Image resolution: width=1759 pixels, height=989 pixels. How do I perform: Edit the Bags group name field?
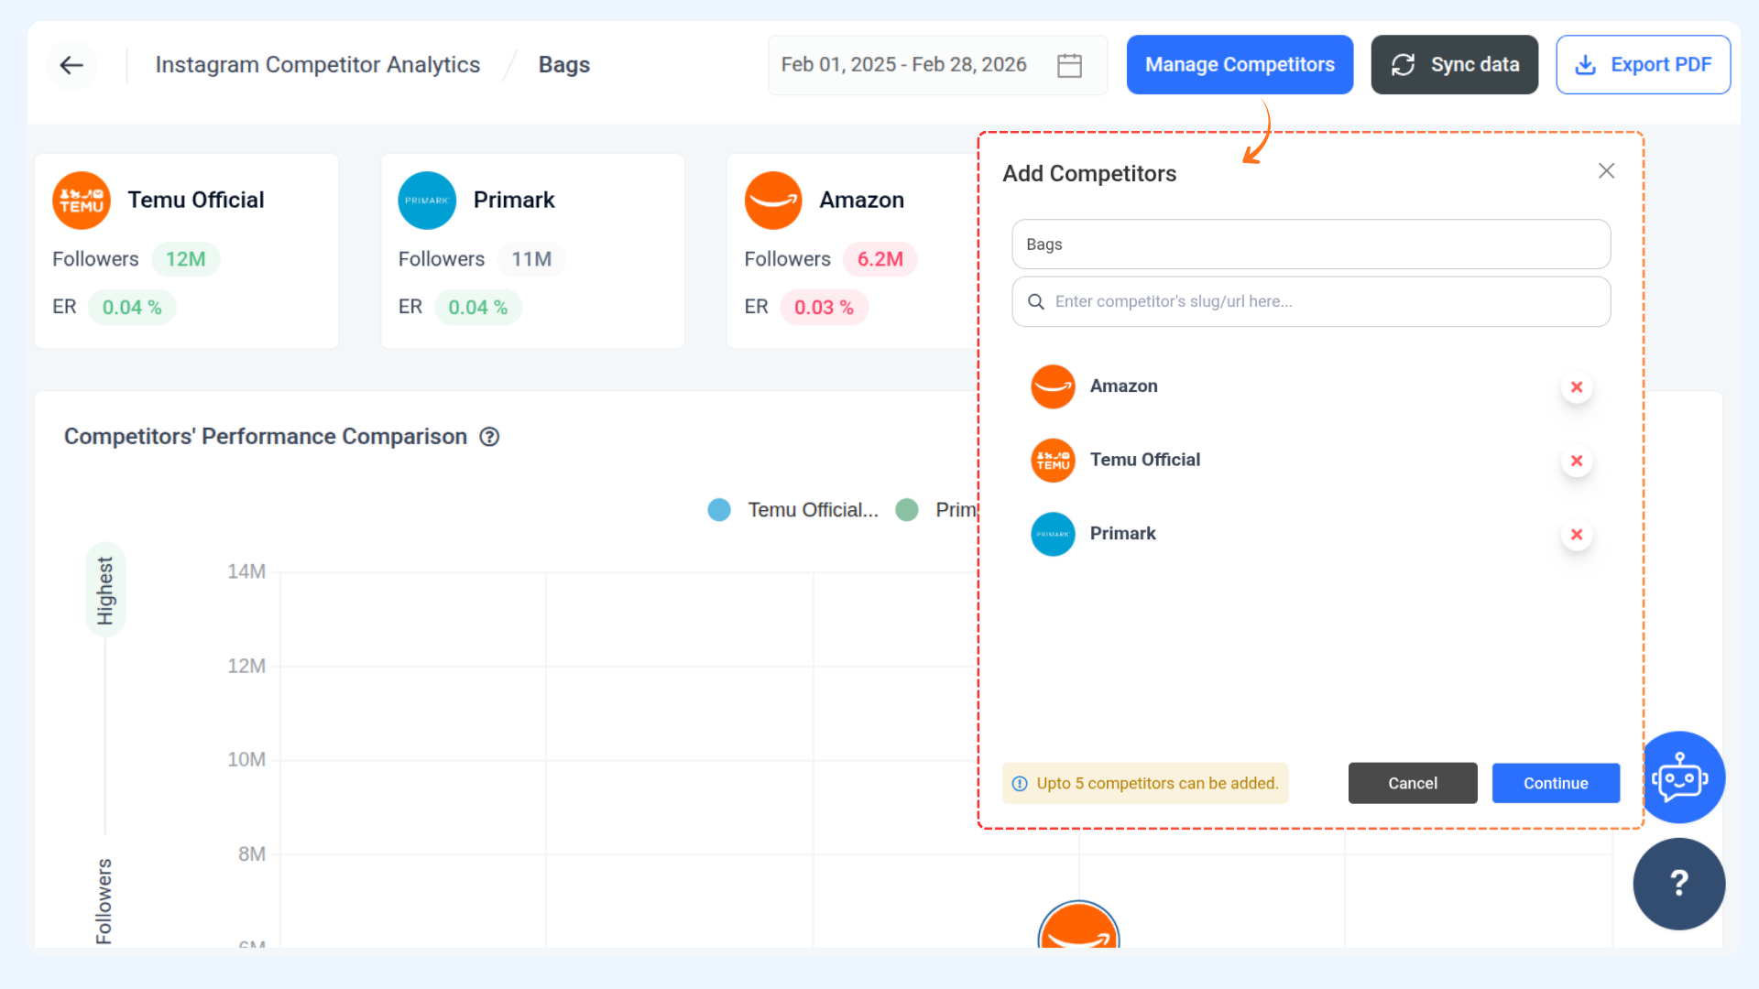(x=1311, y=245)
